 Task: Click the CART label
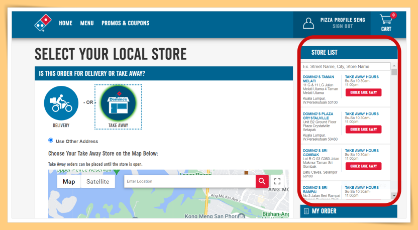coord(386,29)
